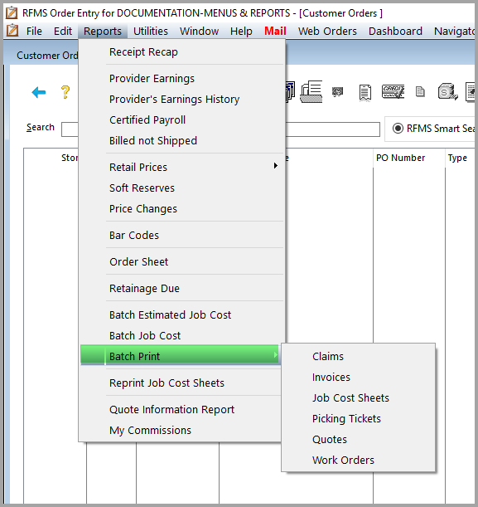Click the torn receipt toolbar icon

(x=365, y=92)
